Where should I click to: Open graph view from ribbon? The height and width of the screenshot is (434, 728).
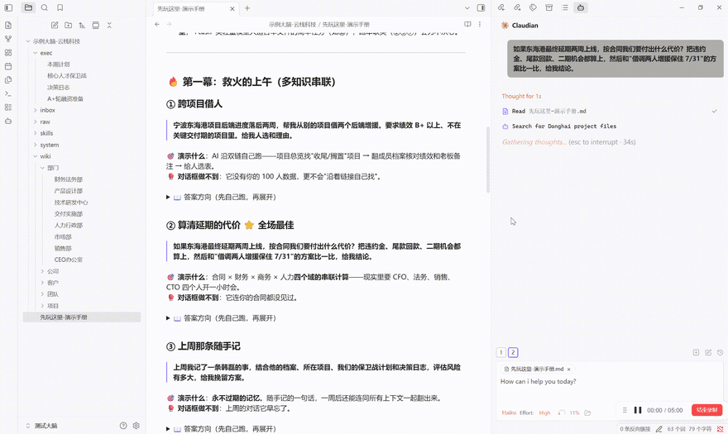[8, 39]
